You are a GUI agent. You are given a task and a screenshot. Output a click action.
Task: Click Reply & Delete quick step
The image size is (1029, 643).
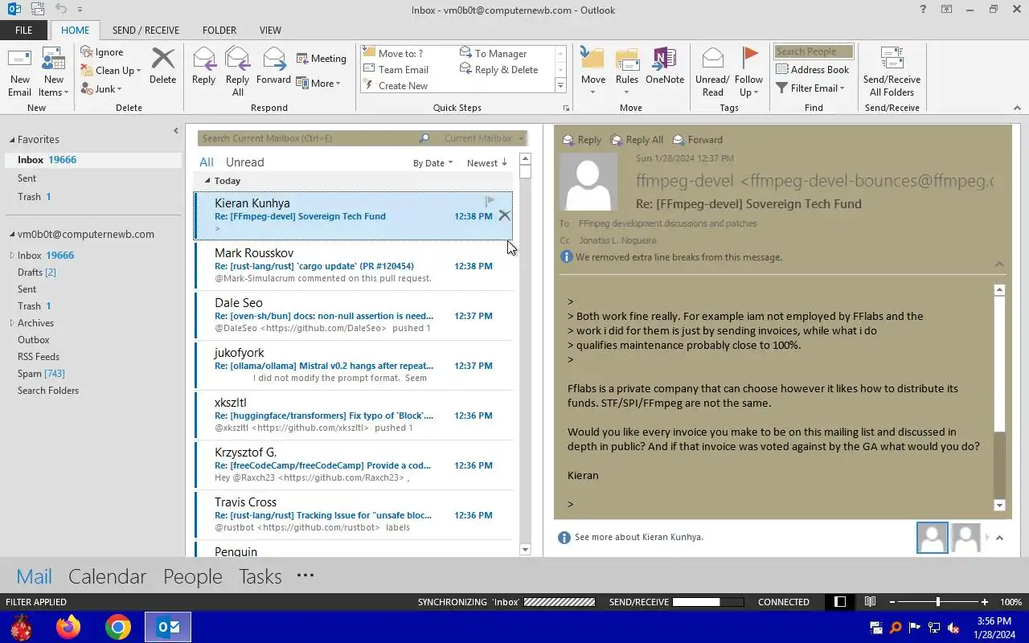click(x=498, y=70)
